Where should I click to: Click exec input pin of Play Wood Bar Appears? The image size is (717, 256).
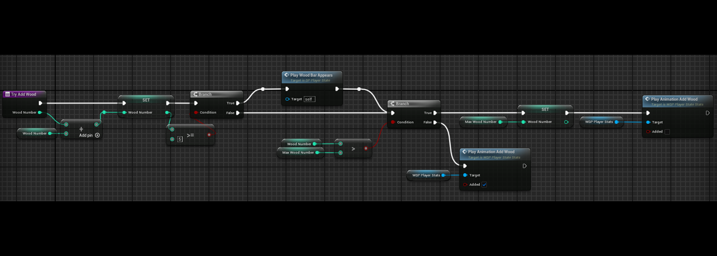[288, 89]
